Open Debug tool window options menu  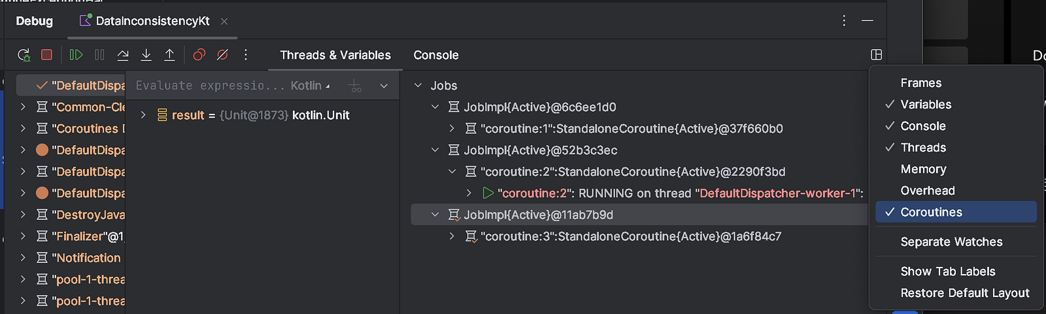click(844, 21)
